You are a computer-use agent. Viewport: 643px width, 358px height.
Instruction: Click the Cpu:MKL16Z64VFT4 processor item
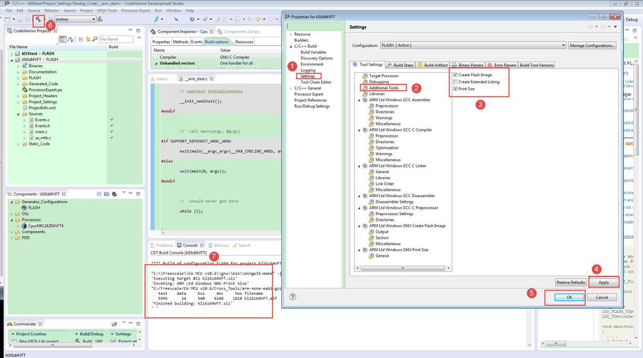click(46, 225)
